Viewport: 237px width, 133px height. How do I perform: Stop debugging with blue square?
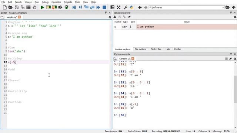coord(104,7)
